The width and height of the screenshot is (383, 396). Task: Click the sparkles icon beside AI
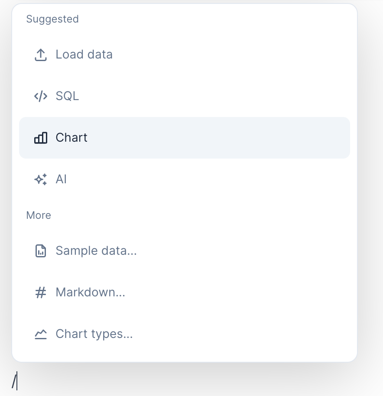point(40,179)
